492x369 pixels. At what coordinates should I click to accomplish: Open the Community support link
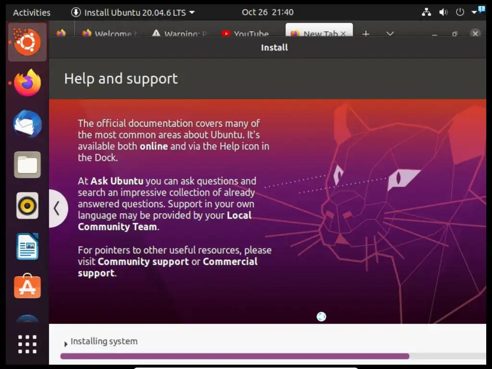click(x=143, y=262)
